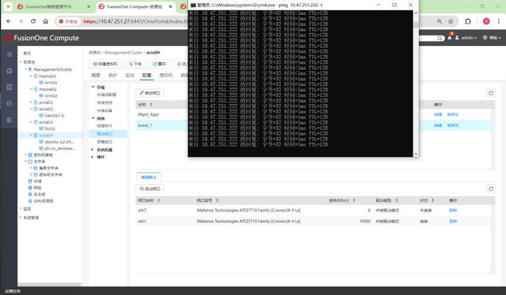Open the home icon in left sidebar
Screen dimensions: 506x295
(x=9, y=71)
